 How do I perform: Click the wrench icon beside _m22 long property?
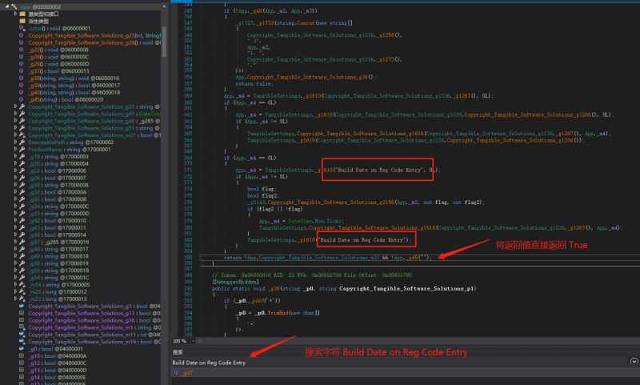22,292
